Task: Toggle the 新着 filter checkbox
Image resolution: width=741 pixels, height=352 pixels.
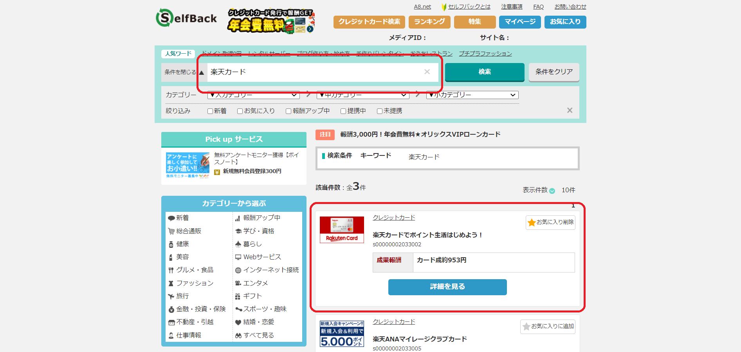Action: tap(210, 111)
